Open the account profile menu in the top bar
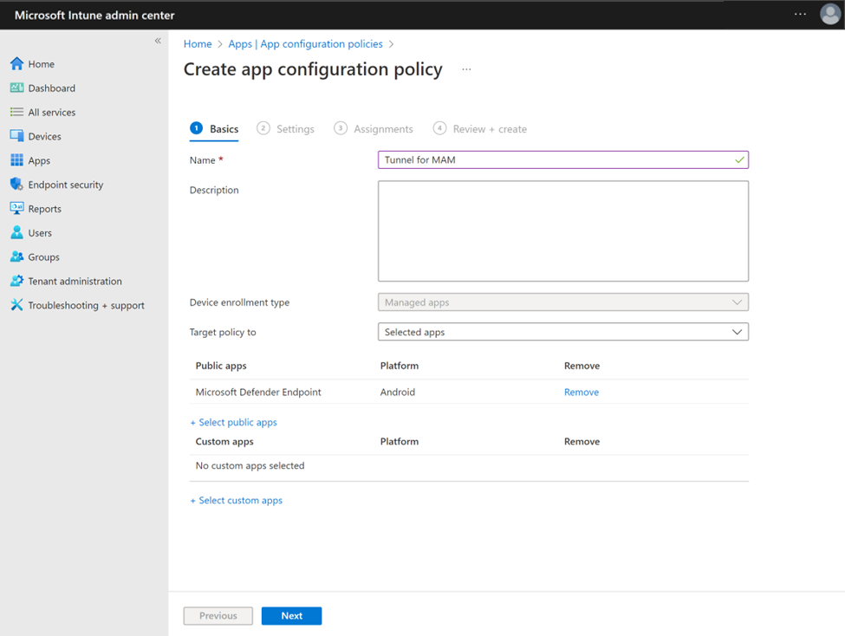Screen dimensions: 845x636 click(829, 15)
